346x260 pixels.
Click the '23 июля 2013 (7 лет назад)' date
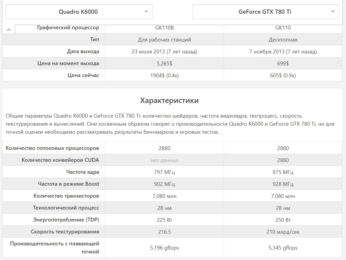click(x=164, y=52)
